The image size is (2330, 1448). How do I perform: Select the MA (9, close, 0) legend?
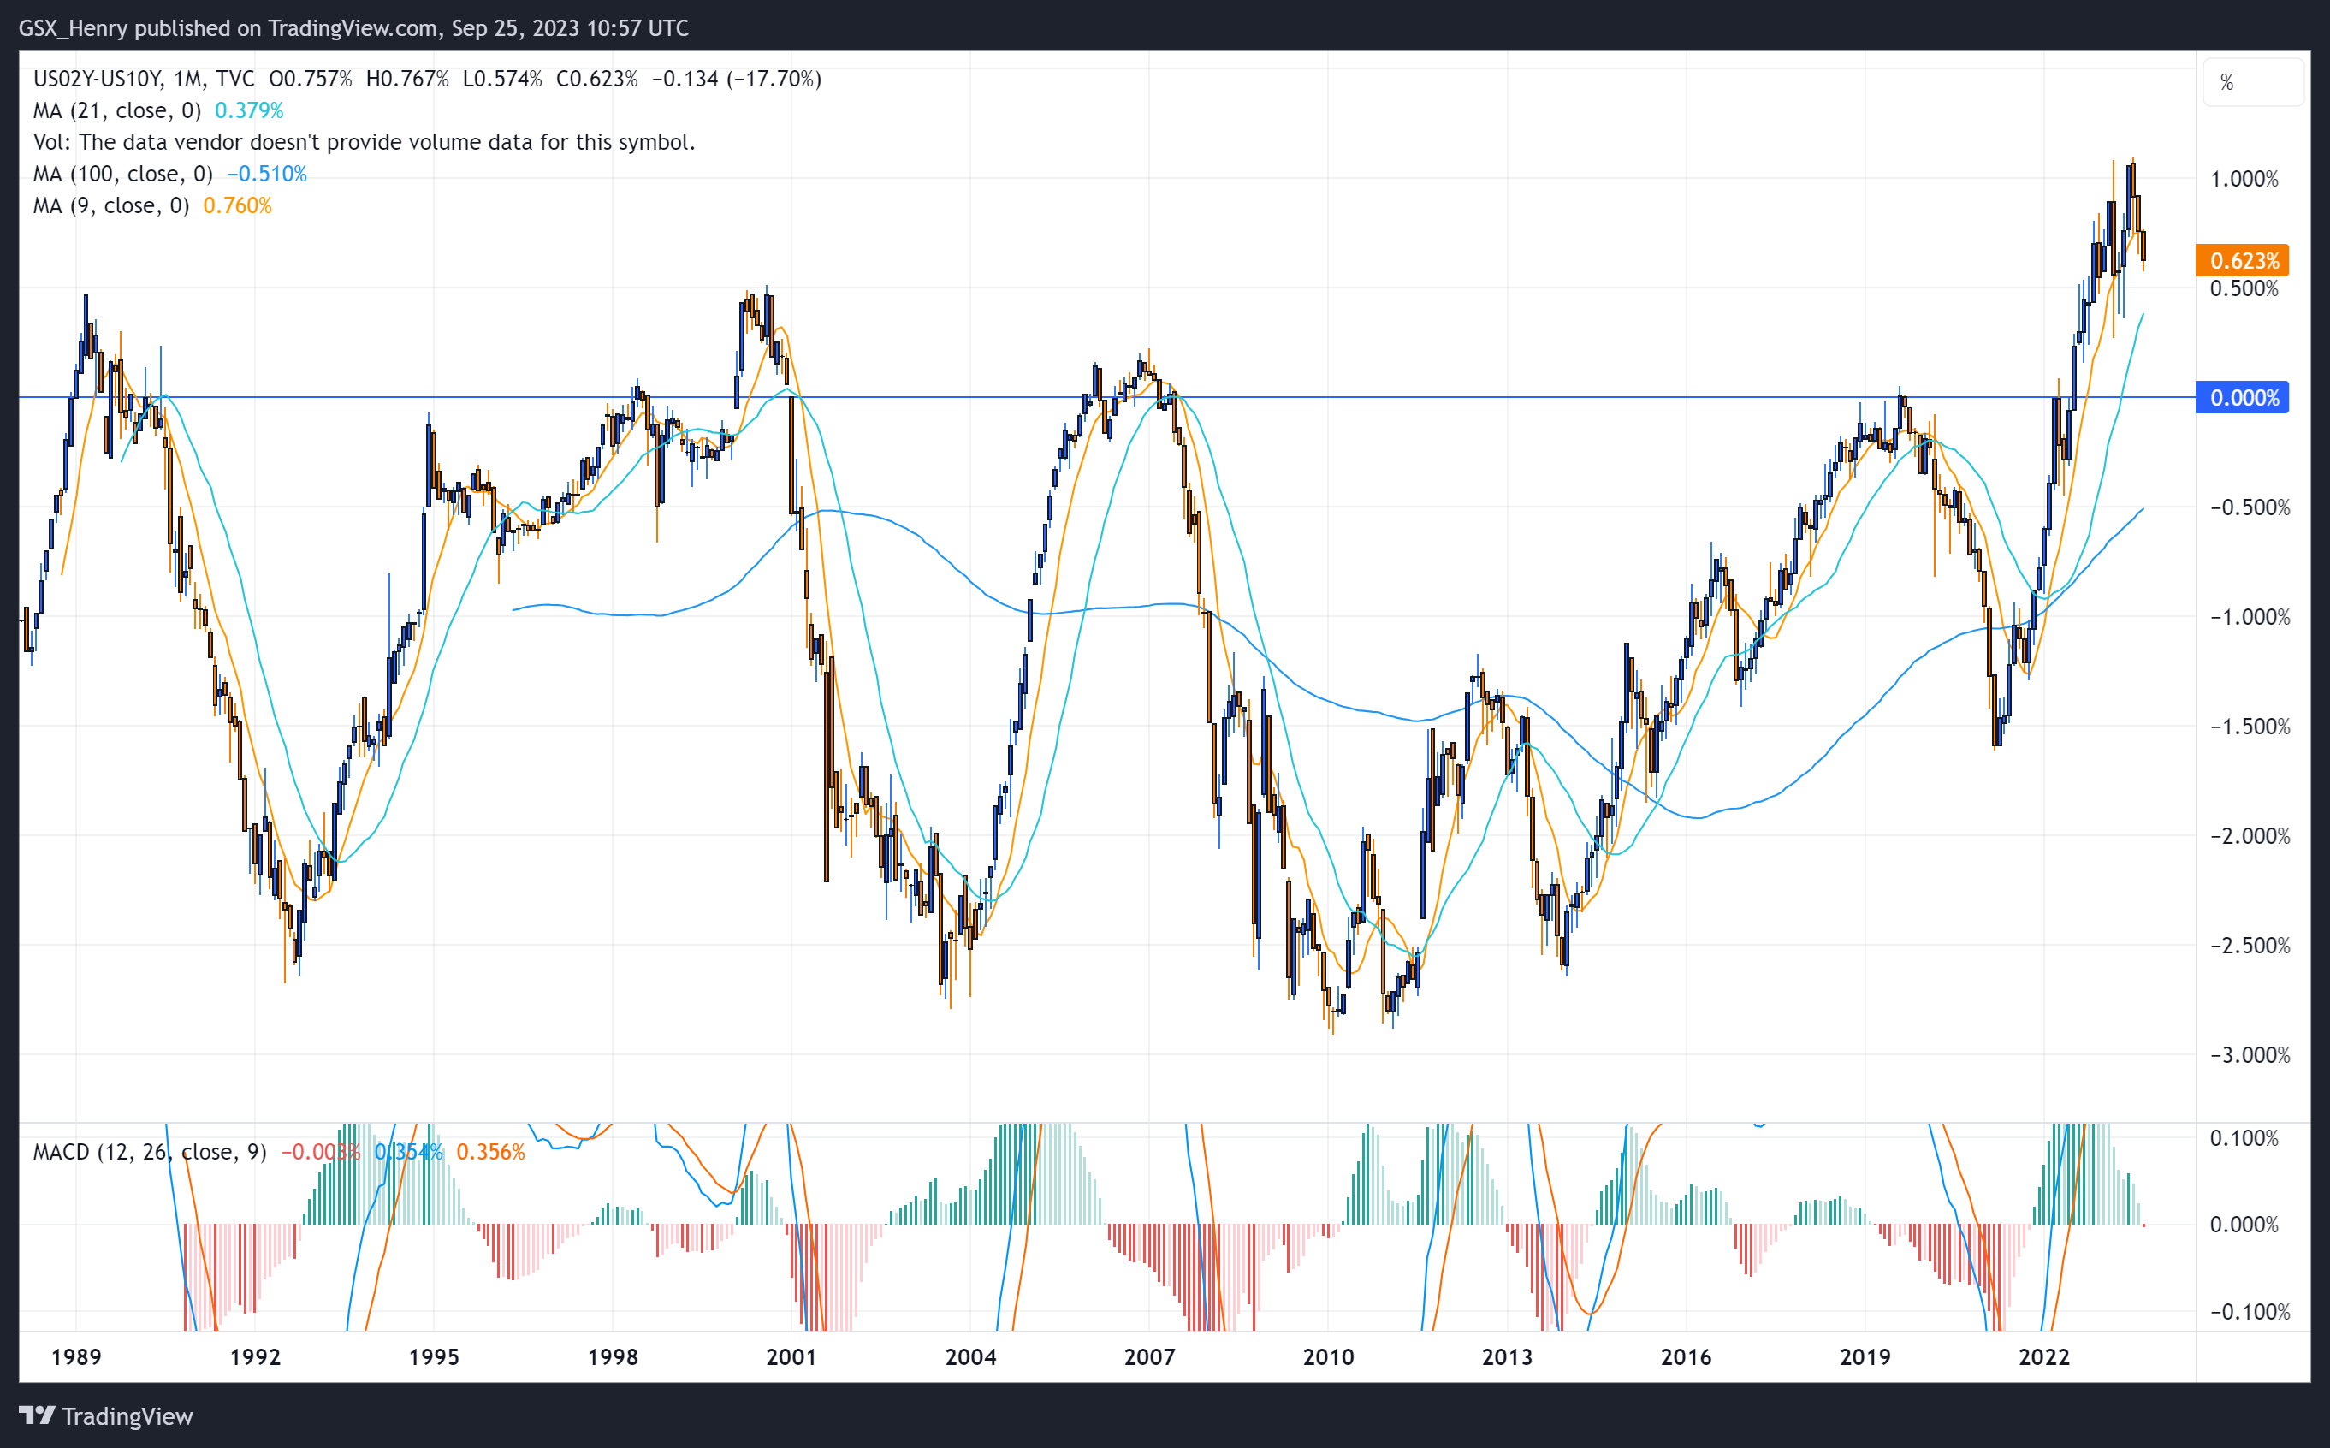click(x=111, y=205)
